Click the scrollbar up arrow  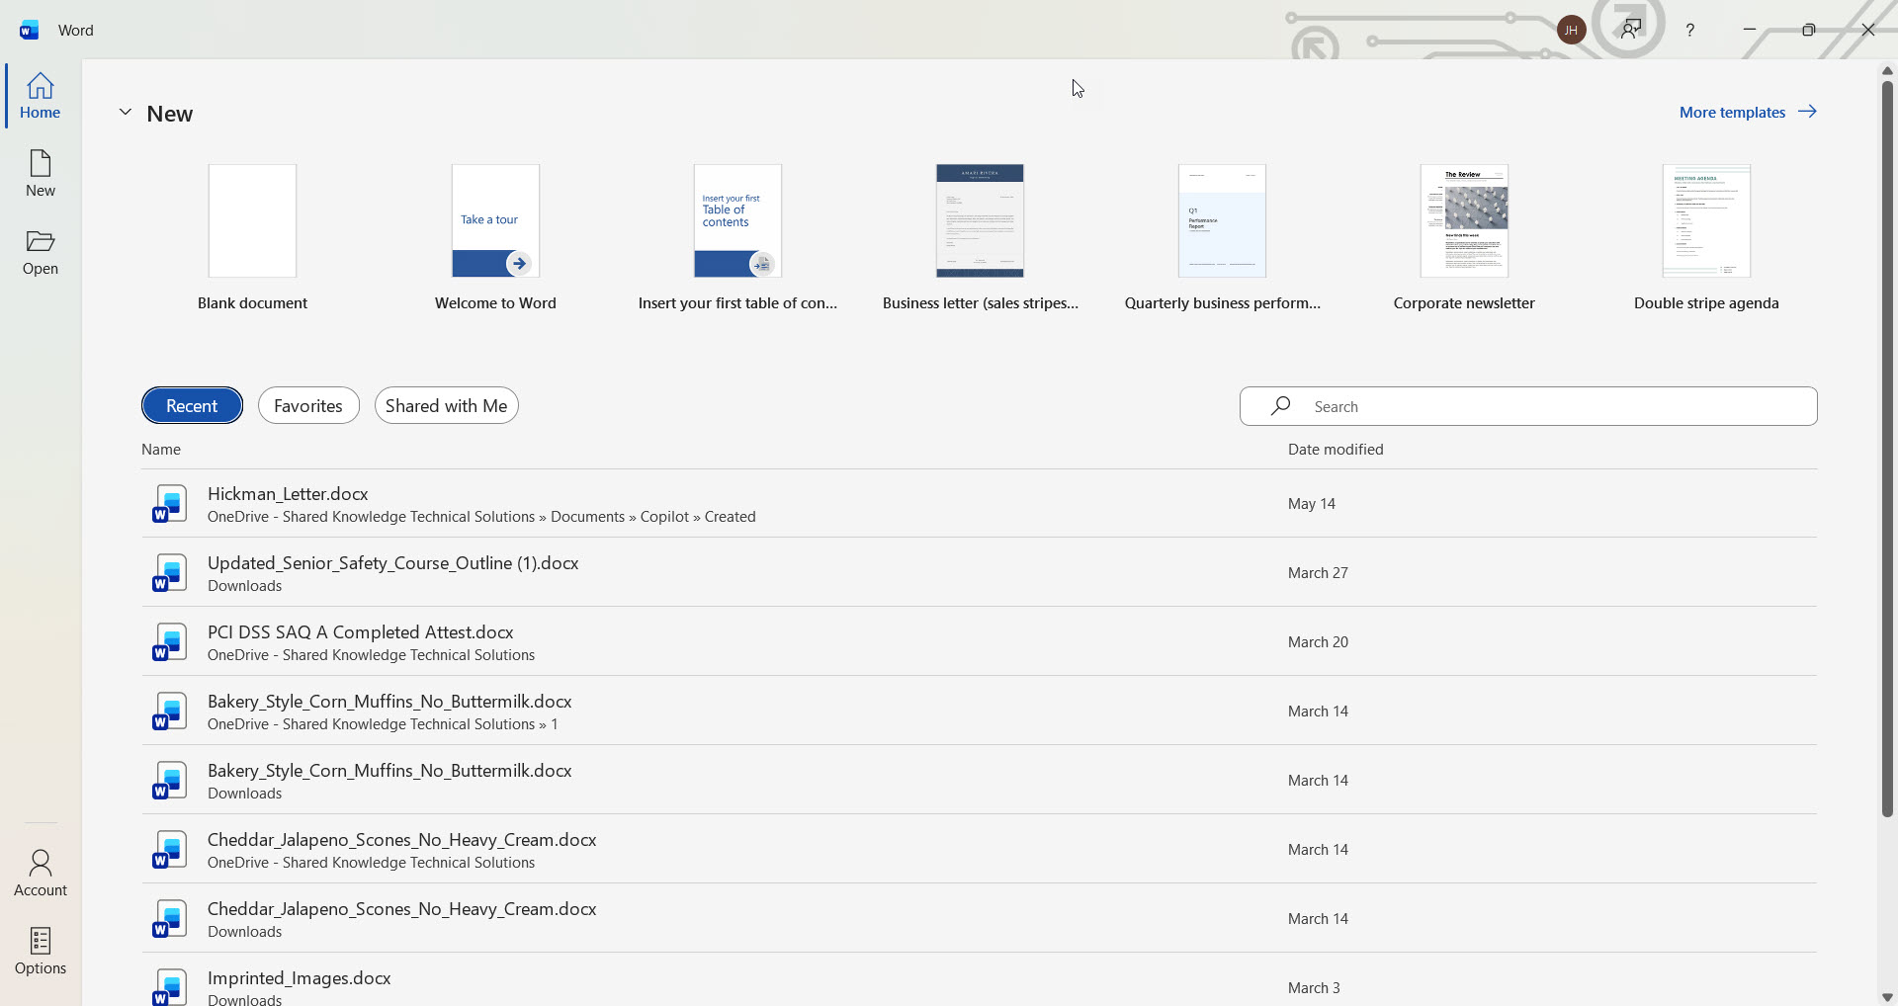1887,70
